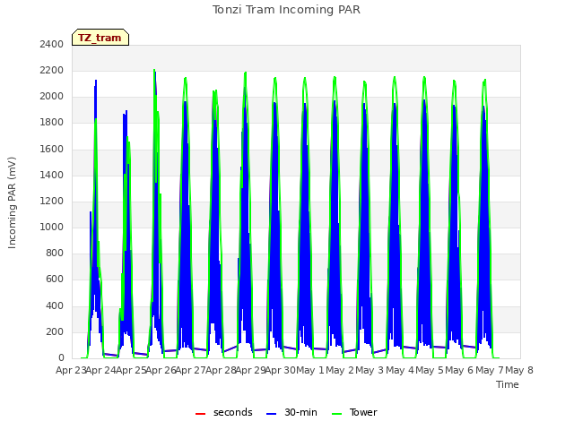Click the 1200 y-axis tick label
This screenshot has height=430, width=574.
click(52, 201)
